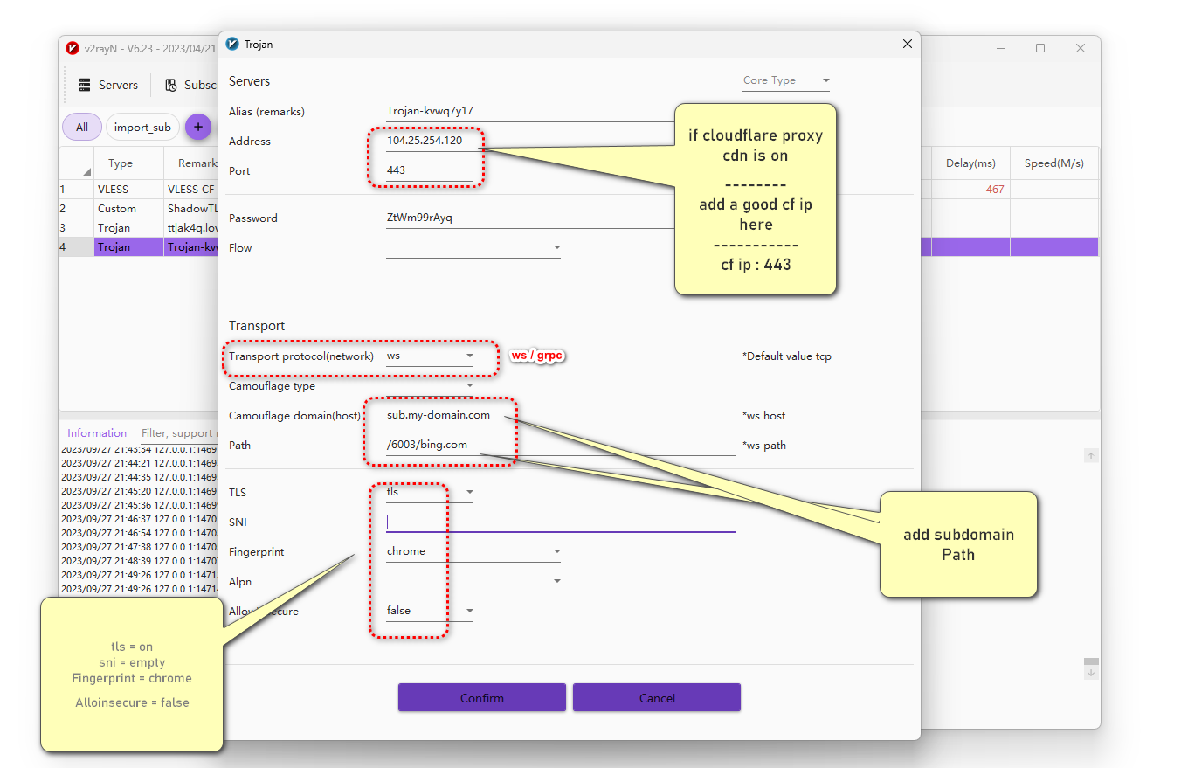Minimize the v2rayN main window
The width and height of the screenshot is (1181, 768).
(x=1000, y=48)
